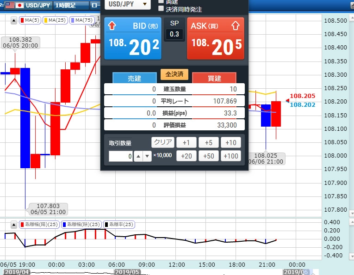
Task: Click the sub-chart axis up arrow
Action: 352,222
